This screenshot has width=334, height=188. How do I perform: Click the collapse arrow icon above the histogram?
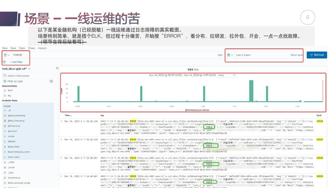coord(57,68)
